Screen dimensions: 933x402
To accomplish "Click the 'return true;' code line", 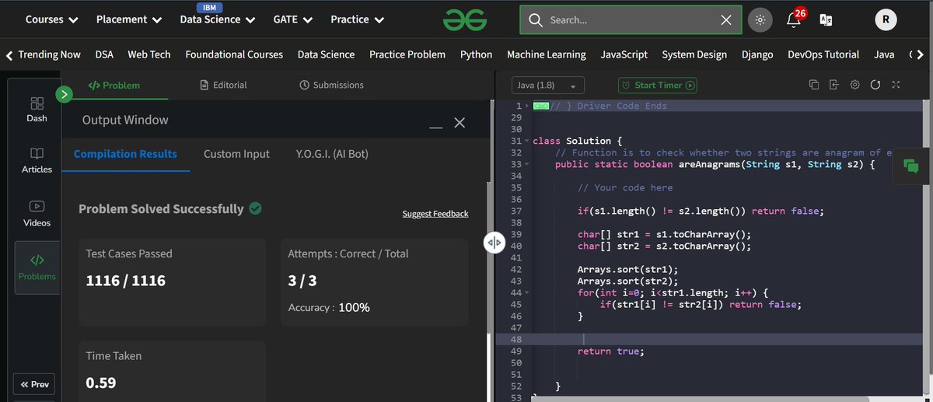I will pos(611,351).
